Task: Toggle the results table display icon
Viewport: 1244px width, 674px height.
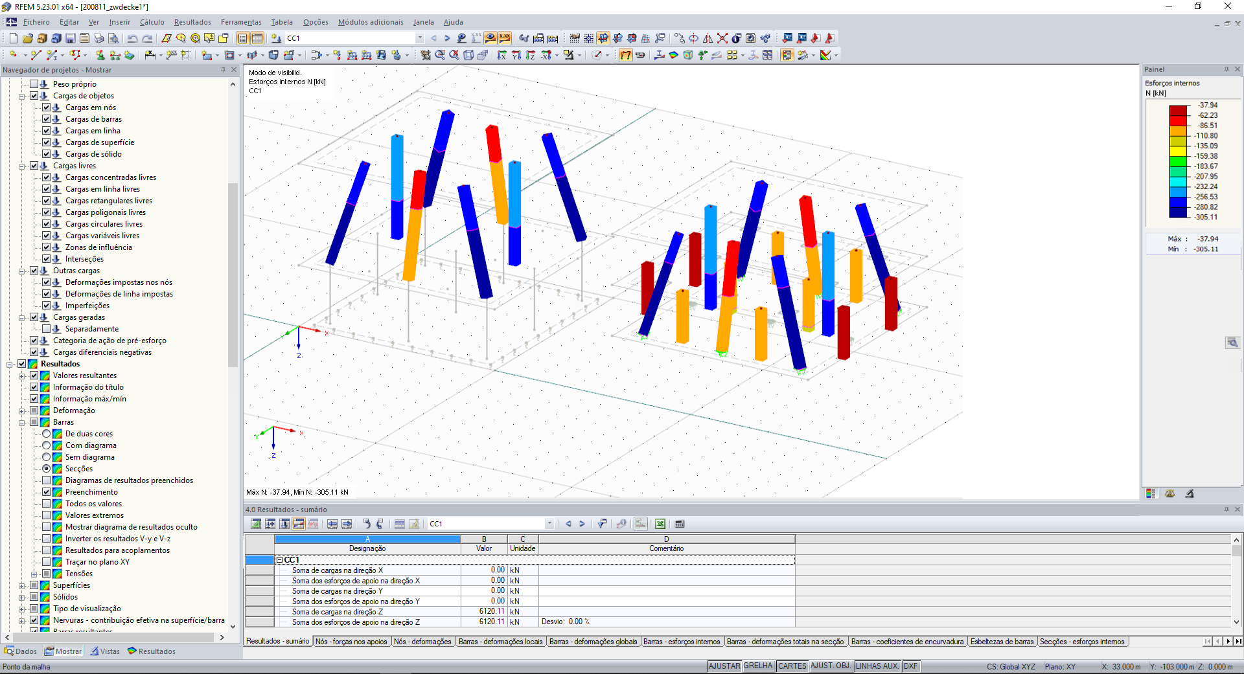Action: pos(257,38)
